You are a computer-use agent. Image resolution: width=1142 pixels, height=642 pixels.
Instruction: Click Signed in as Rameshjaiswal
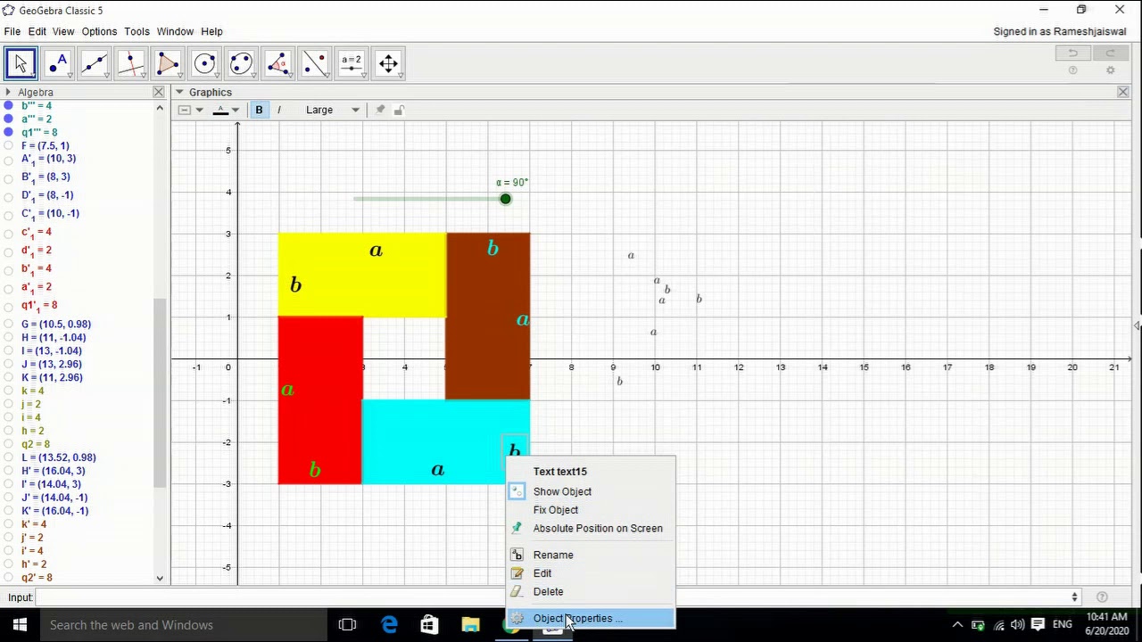coord(1060,31)
